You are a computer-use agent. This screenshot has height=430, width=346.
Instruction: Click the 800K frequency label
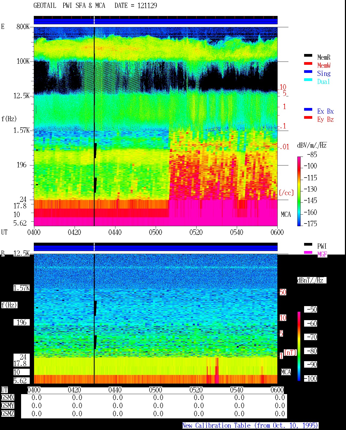click(23, 27)
